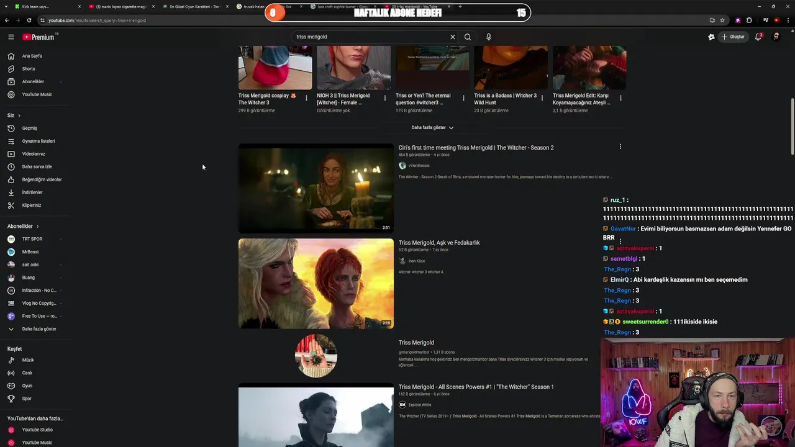The height and width of the screenshot is (447, 795).
Task: Open Oynatma listeleri in the sidebar
Action: pyautogui.click(x=39, y=141)
